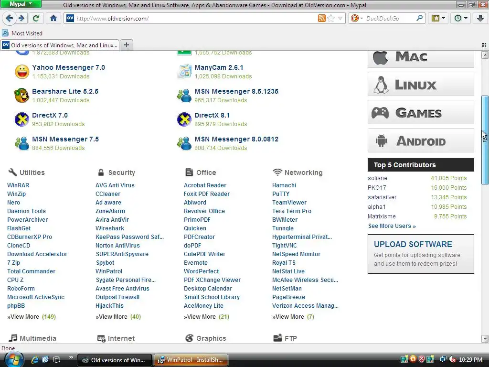Open the WinRAR link under Utilities
Screen dimensions: 489x367
18,185
